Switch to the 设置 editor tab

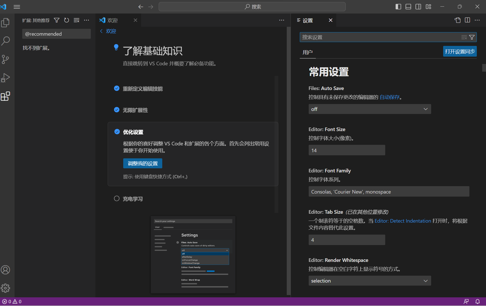(307, 20)
